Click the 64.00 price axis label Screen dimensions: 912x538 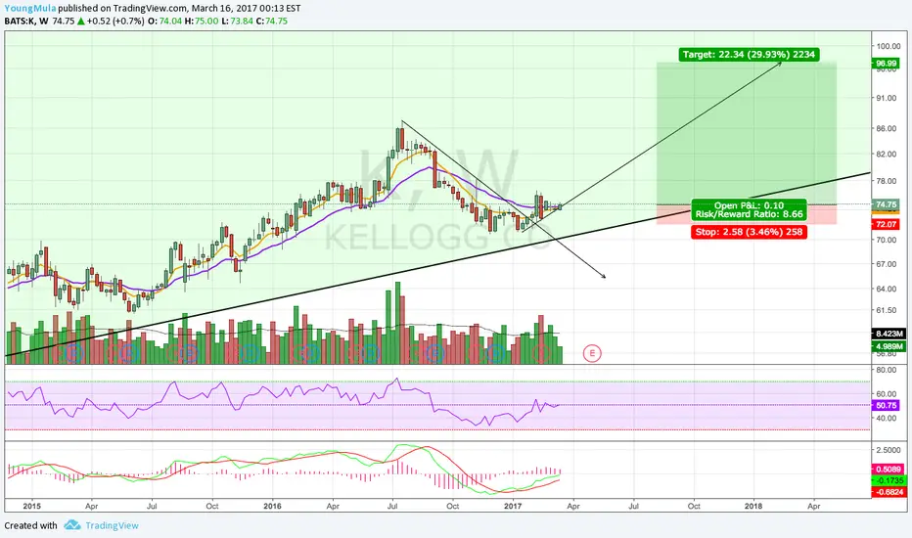pyautogui.click(x=887, y=289)
